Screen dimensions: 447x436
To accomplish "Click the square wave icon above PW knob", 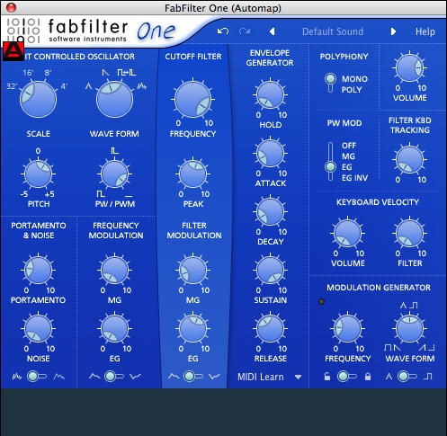I will [114, 150].
